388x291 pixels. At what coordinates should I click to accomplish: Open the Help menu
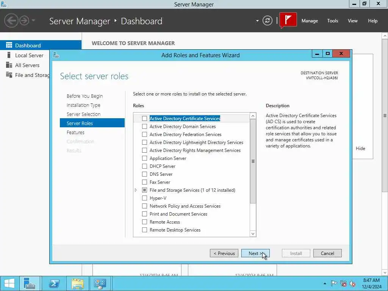point(373,21)
